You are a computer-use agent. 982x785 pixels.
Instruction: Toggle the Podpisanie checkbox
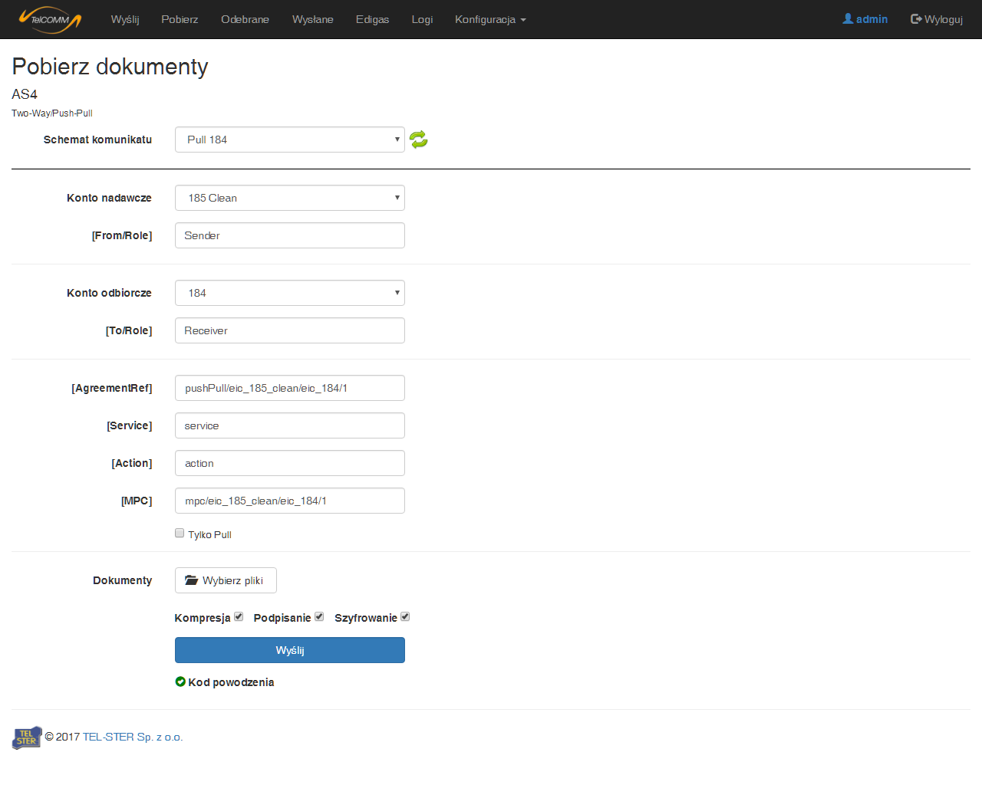[x=319, y=616]
